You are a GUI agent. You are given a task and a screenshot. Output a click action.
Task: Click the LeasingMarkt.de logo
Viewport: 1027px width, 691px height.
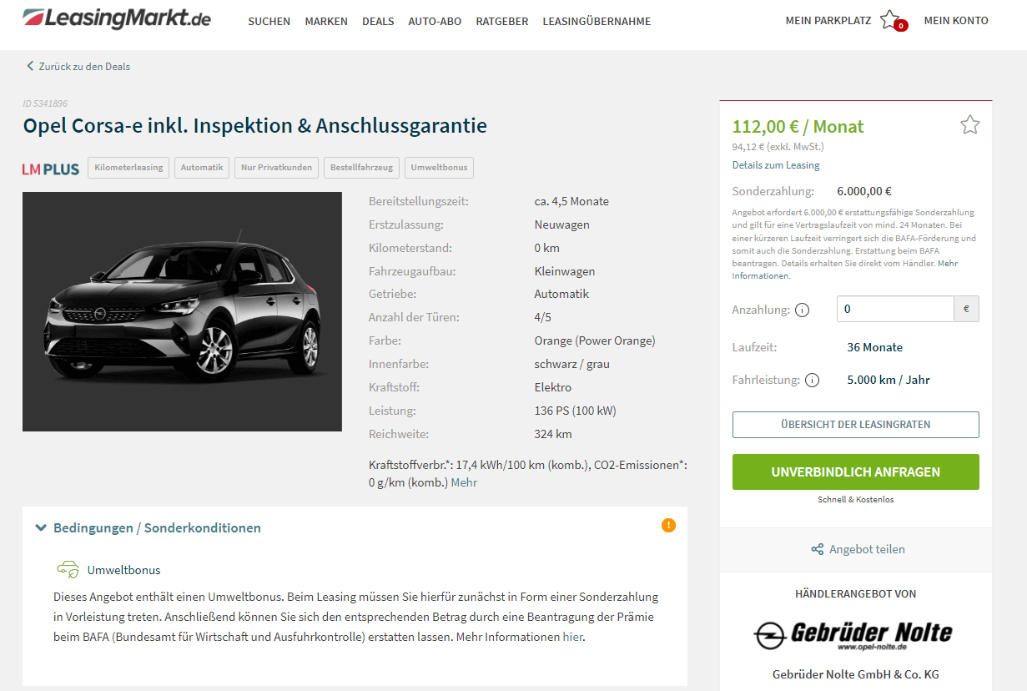pos(117,18)
